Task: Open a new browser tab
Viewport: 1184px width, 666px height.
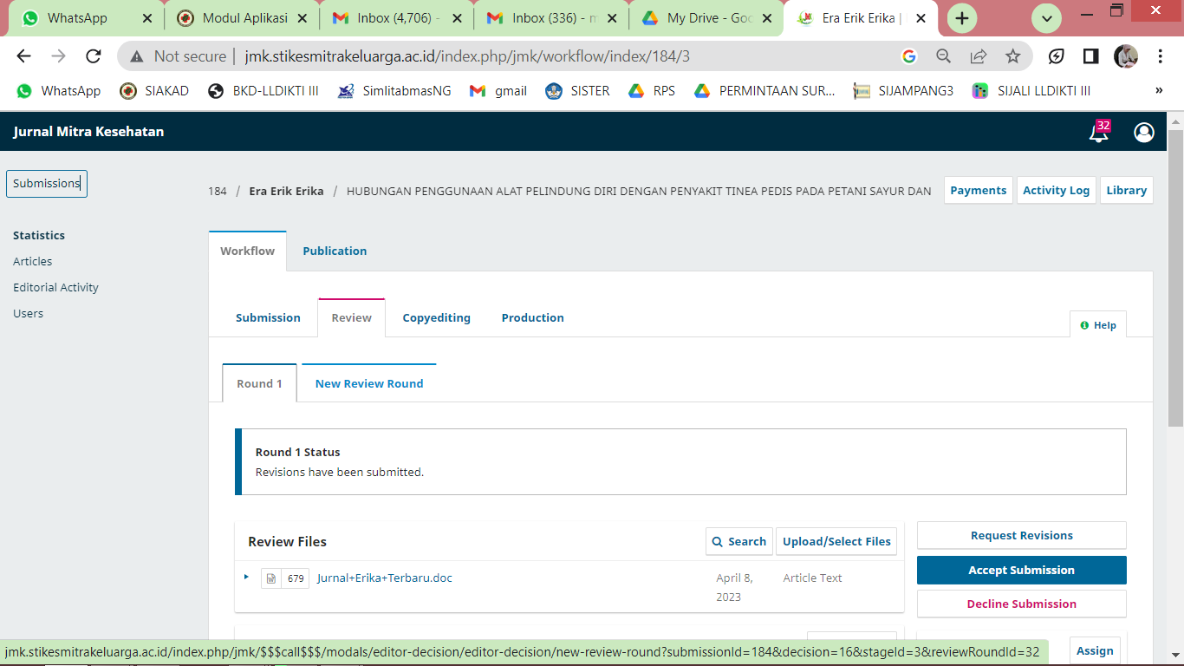Action: point(962,18)
